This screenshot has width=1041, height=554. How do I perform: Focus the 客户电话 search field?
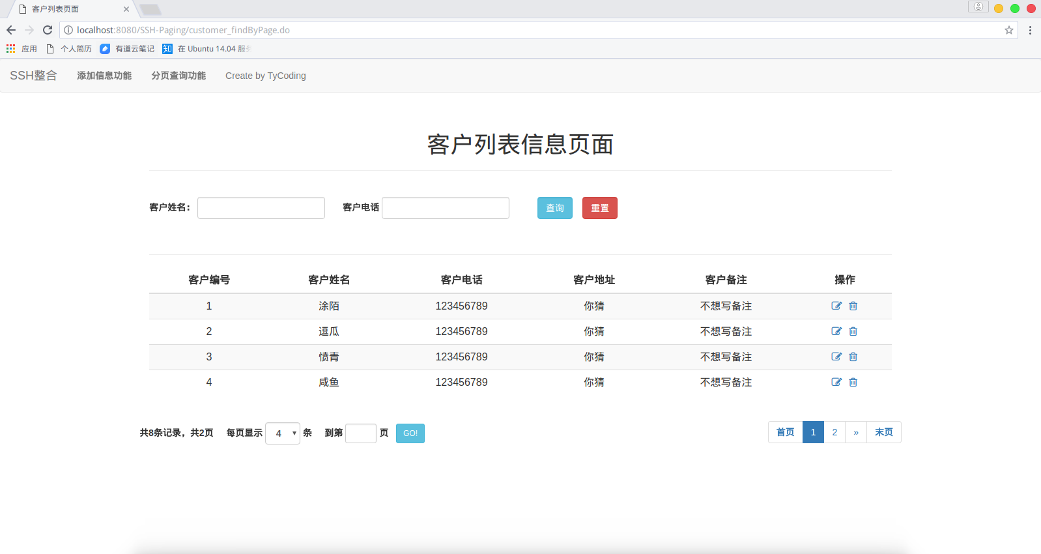point(446,208)
